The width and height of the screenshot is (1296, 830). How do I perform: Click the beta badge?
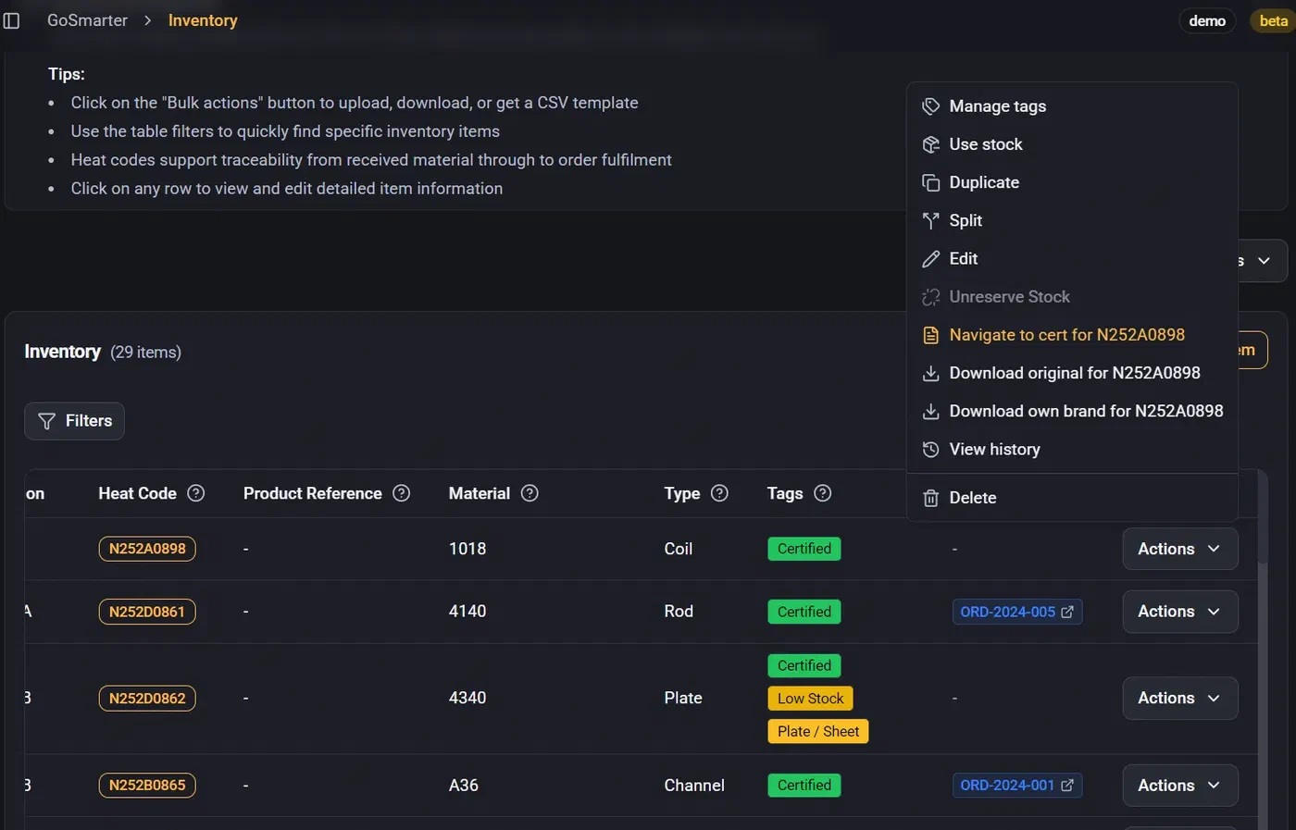1274,20
